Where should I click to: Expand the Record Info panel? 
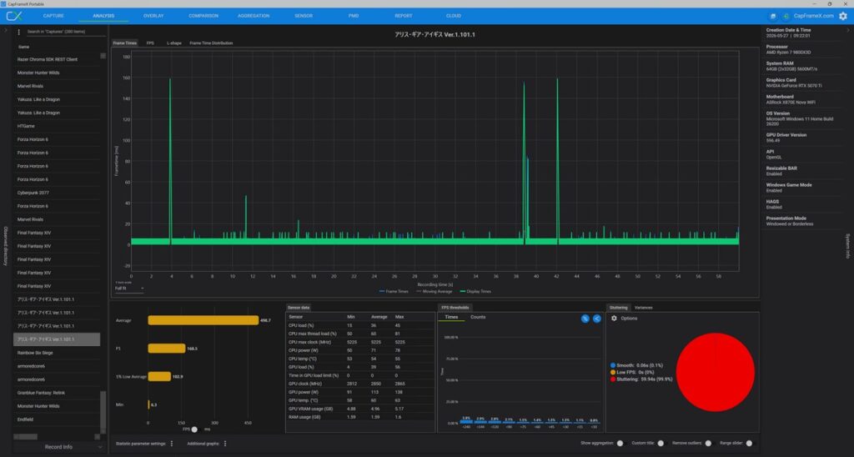[58, 447]
